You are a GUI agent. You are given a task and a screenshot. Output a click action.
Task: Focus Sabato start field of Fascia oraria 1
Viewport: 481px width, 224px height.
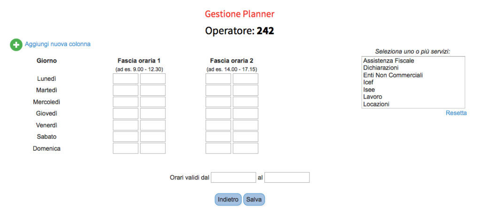125,137
